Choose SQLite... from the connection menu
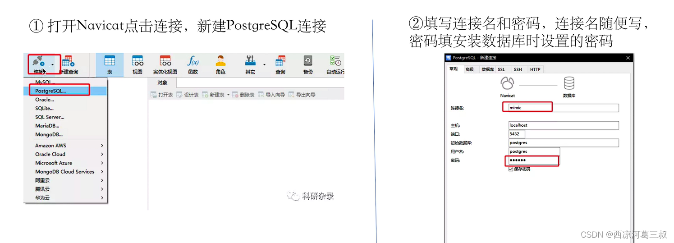This screenshot has width=674, height=243. (65, 108)
